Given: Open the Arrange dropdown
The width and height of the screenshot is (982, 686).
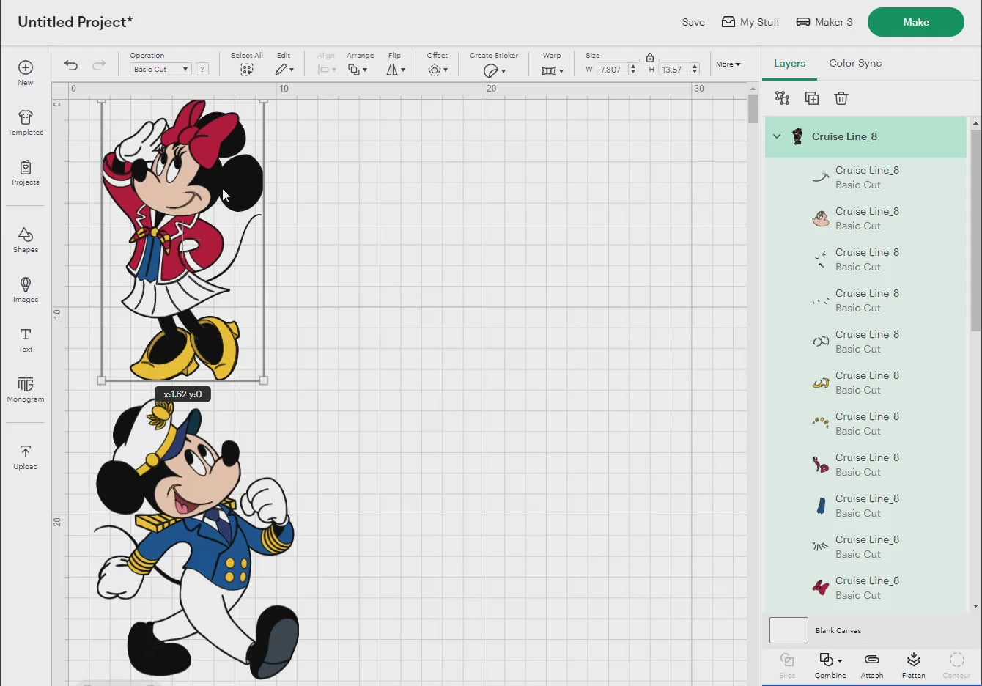Looking at the screenshot, I should (358, 70).
